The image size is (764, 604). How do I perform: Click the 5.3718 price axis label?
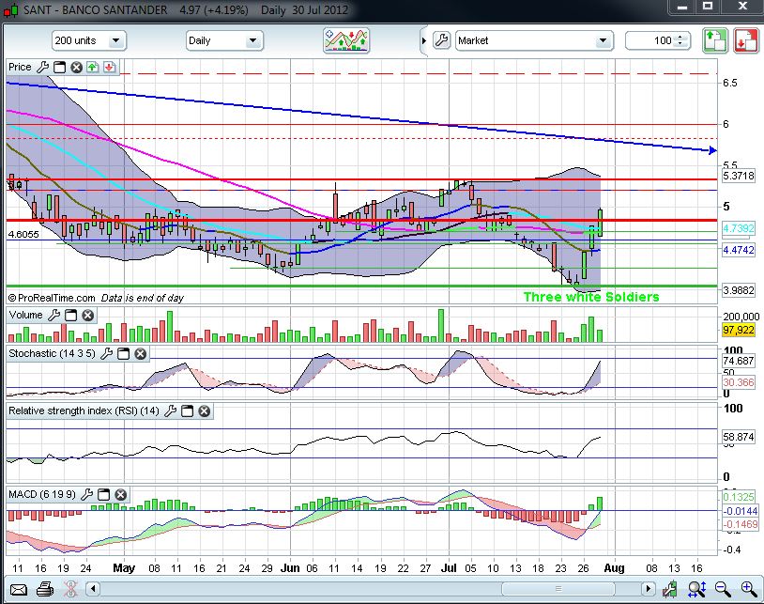(x=739, y=176)
